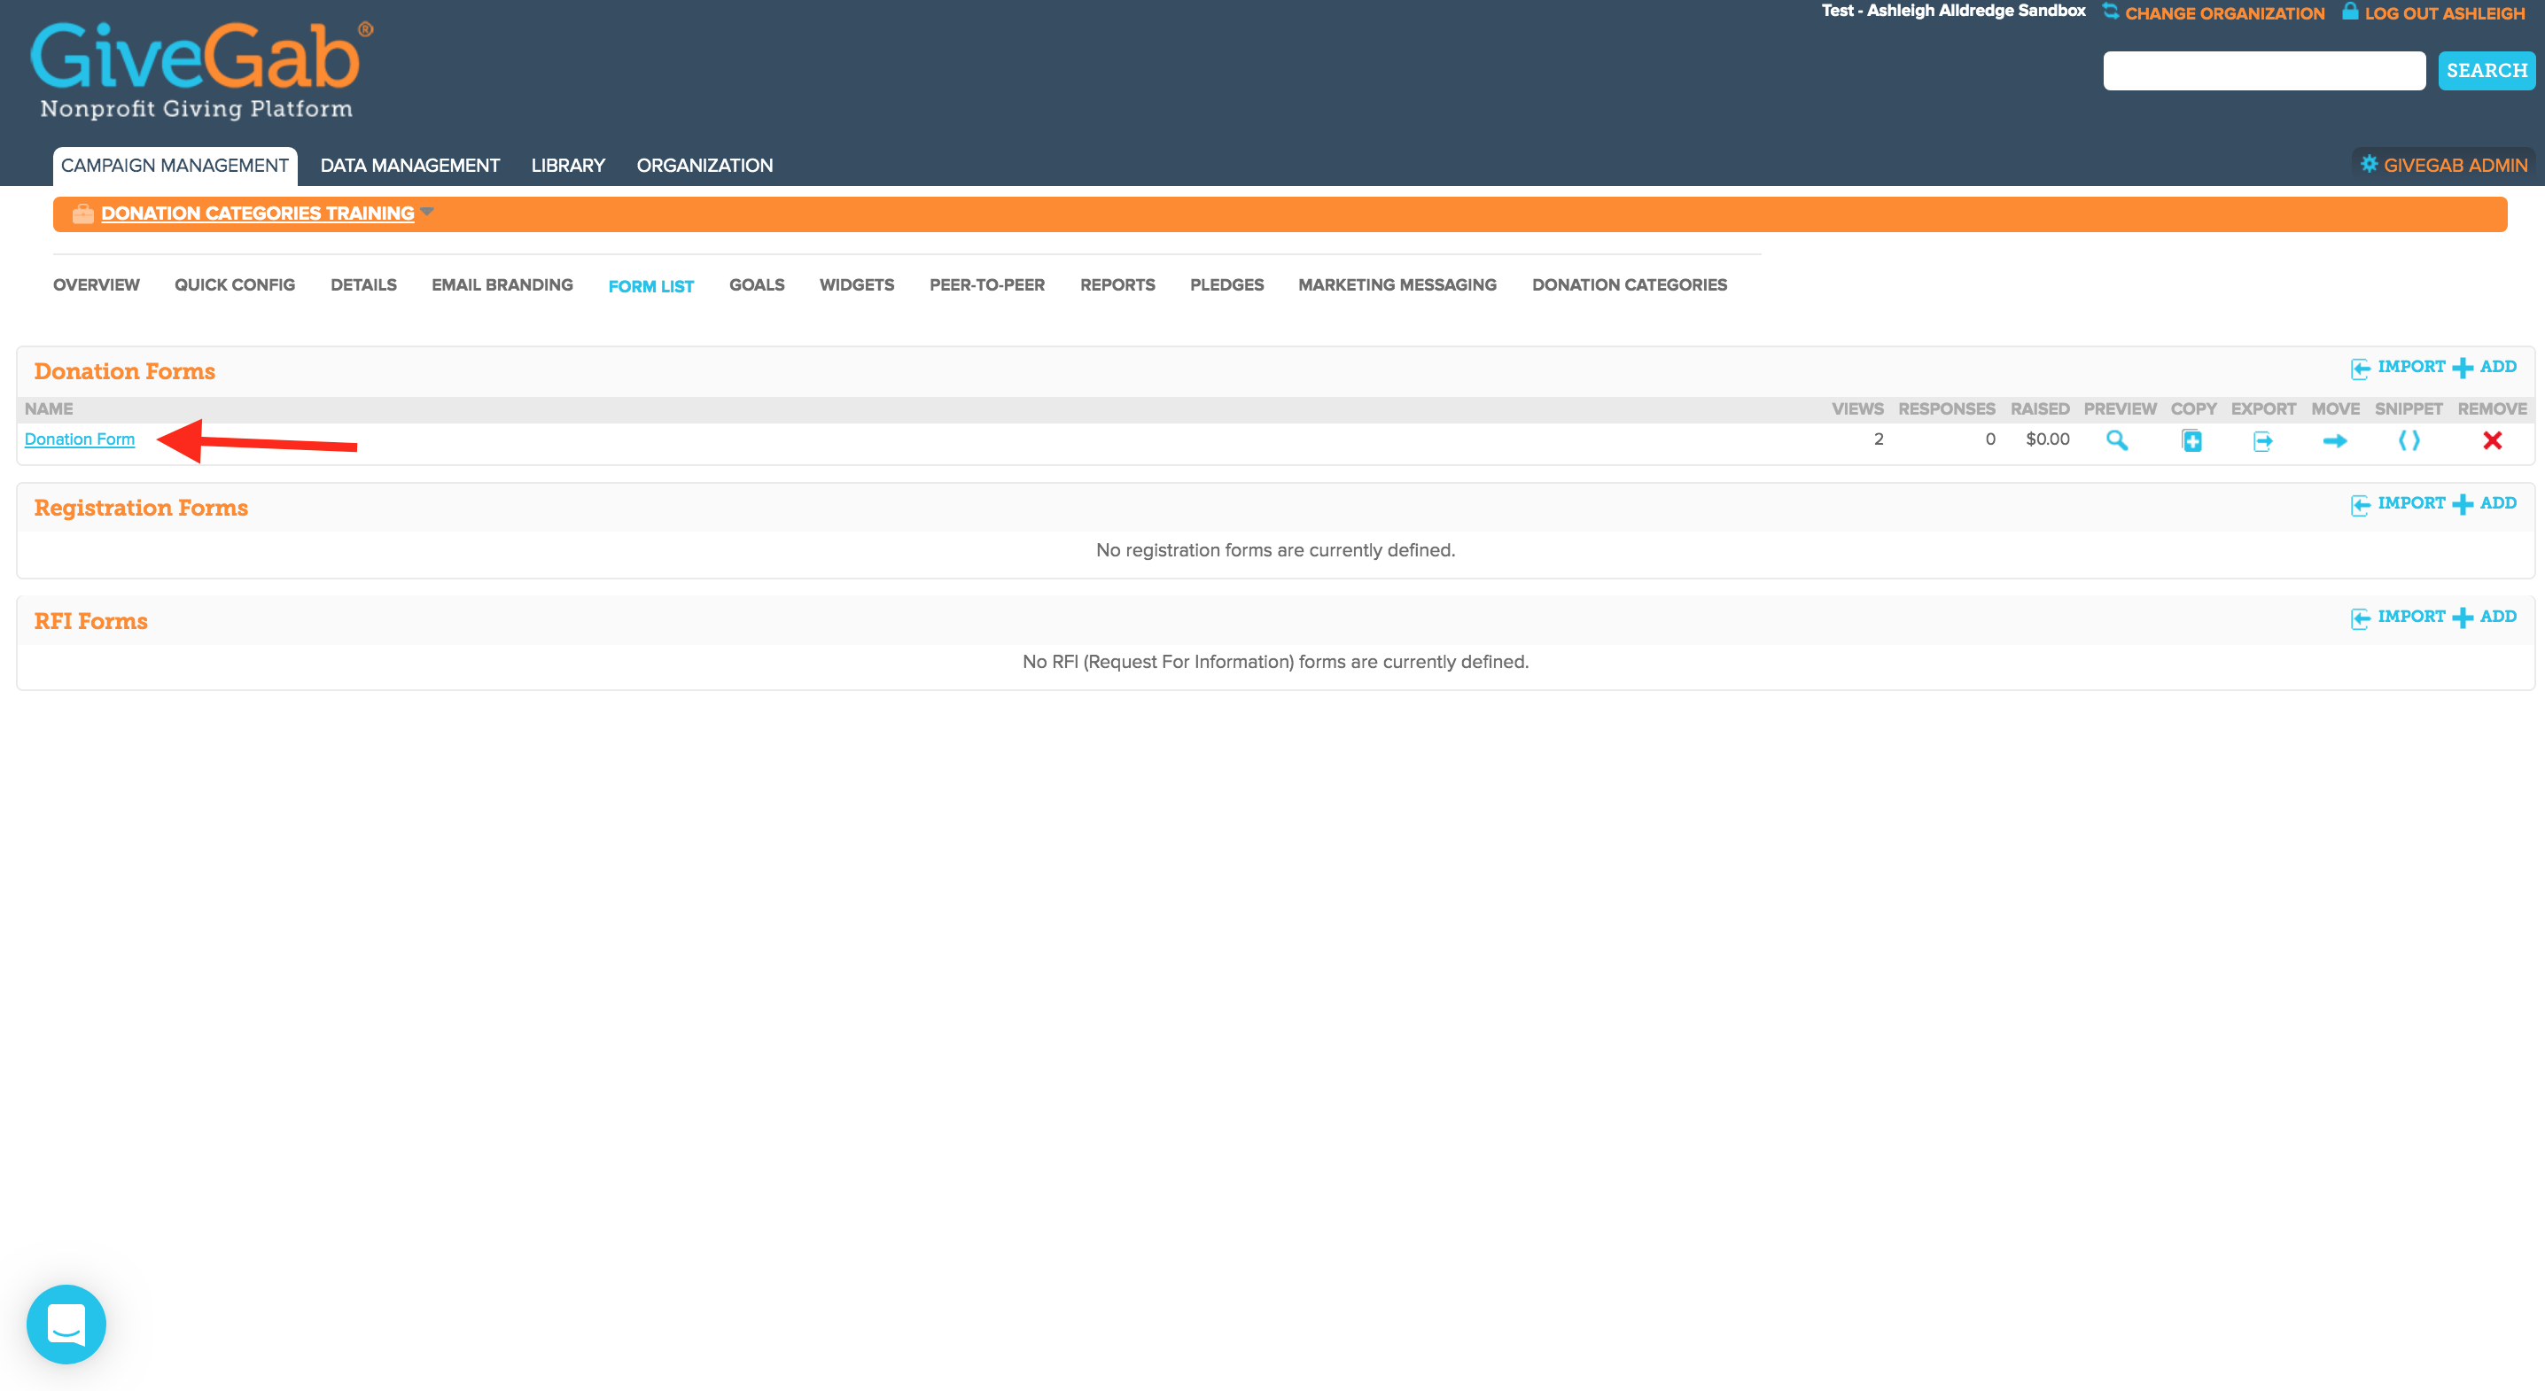This screenshot has height=1391, width=2545.
Task: Remove the Donation Form with red X
Action: coord(2492,440)
